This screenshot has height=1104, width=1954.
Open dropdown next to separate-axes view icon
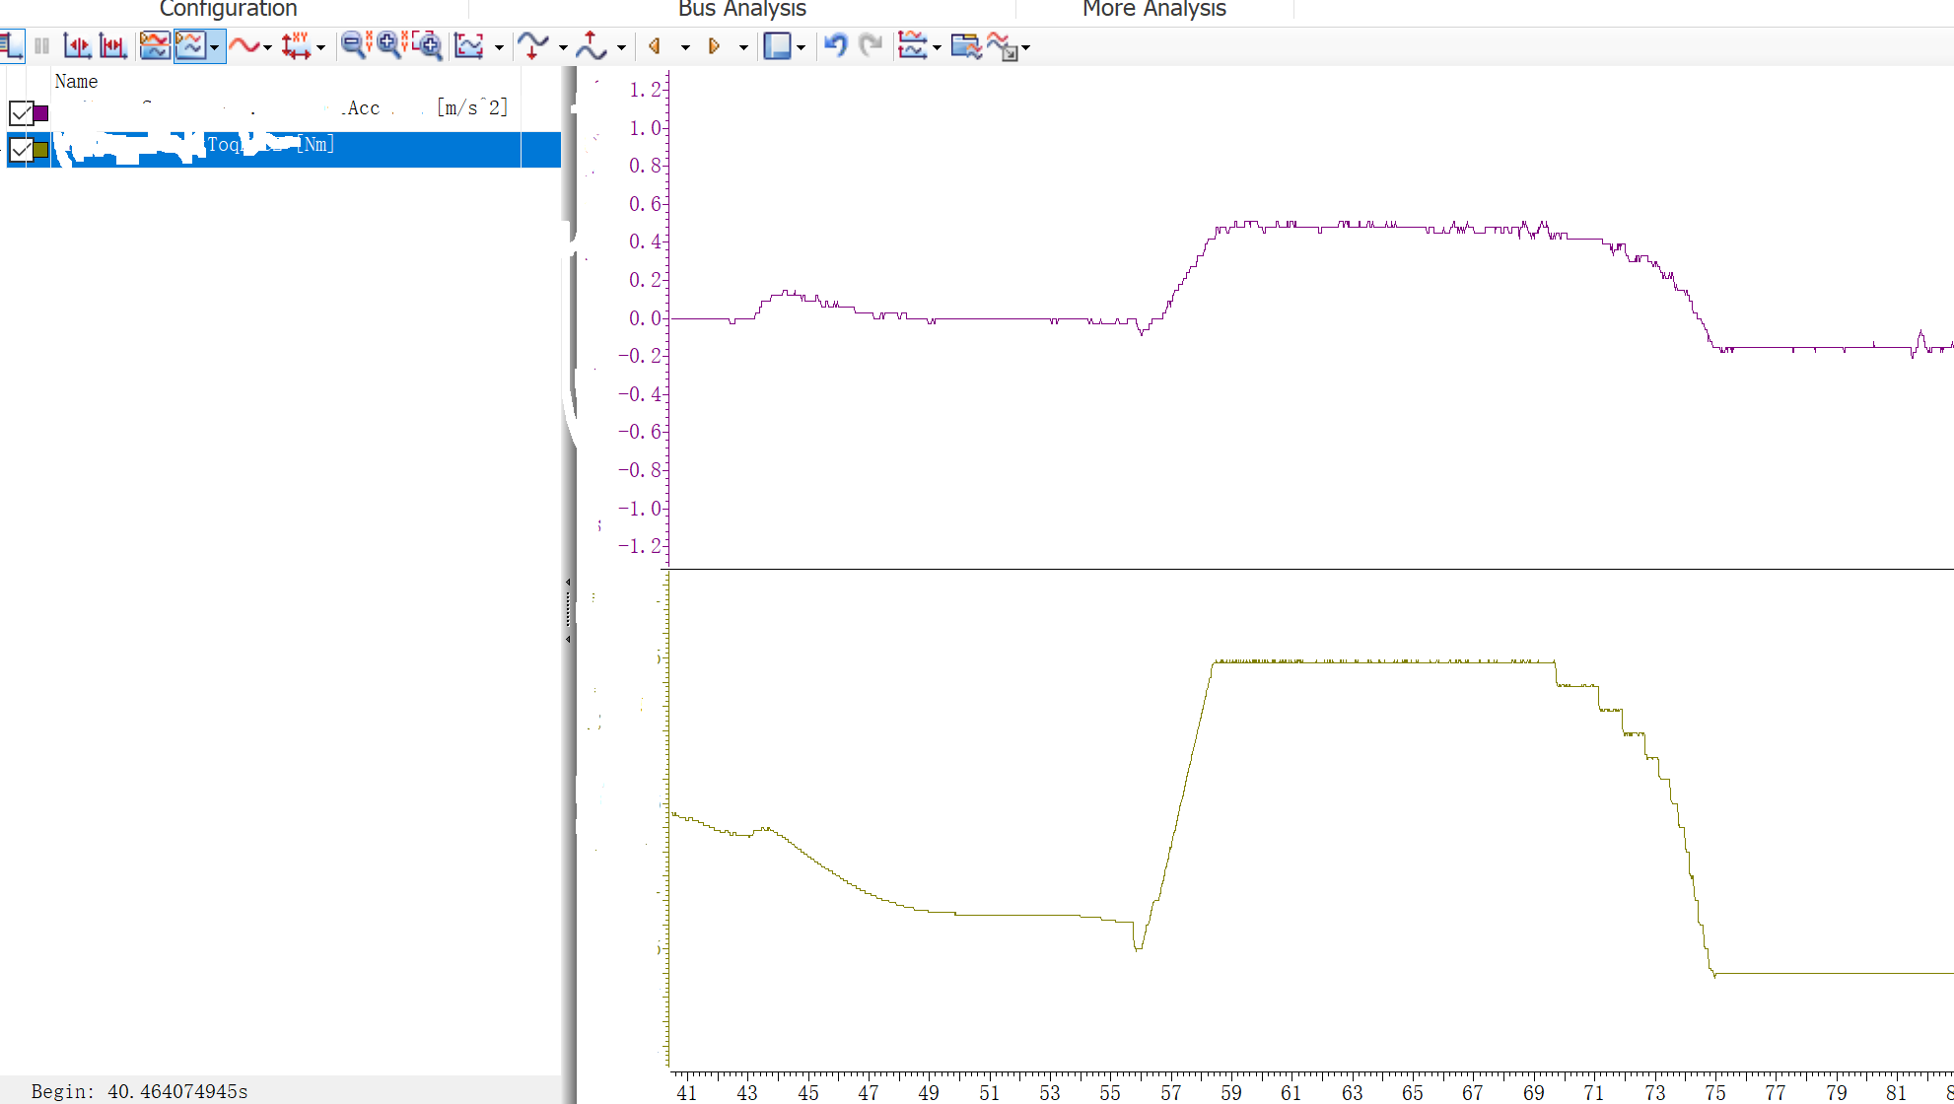click(214, 47)
